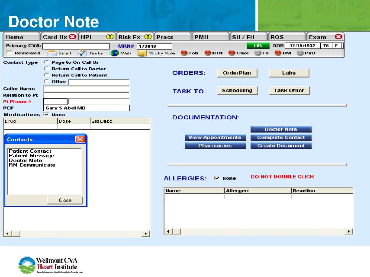Open the Email envelope icon
This screenshot has height=277, width=370.
tap(52, 53)
